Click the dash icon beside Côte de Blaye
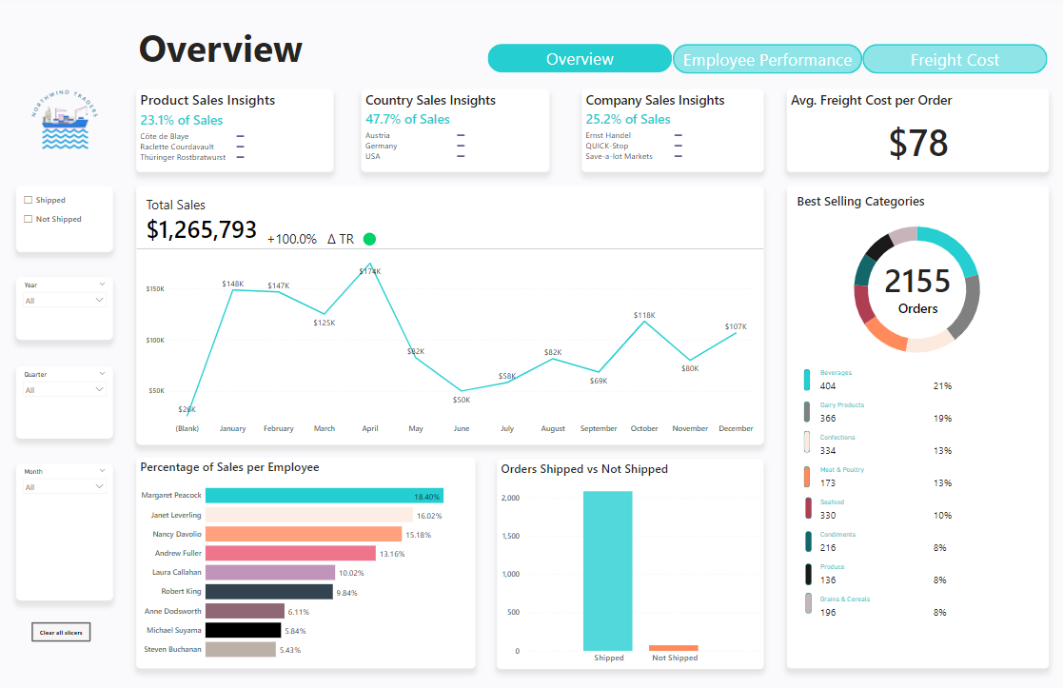The width and height of the screenshot is (1063, 688). pos(241,136)
